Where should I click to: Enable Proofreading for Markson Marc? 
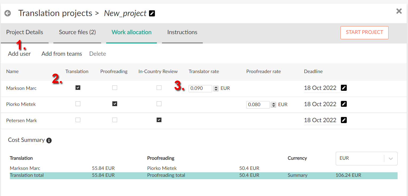pos(115,87)
